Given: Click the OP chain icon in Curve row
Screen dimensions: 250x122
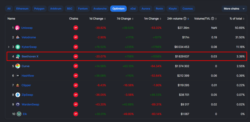Looking at the screenshot, I should tap(76, 66).
